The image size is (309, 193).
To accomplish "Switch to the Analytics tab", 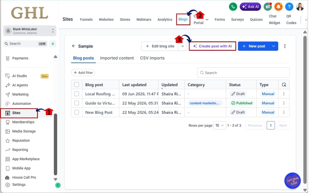I will (165, 20).
